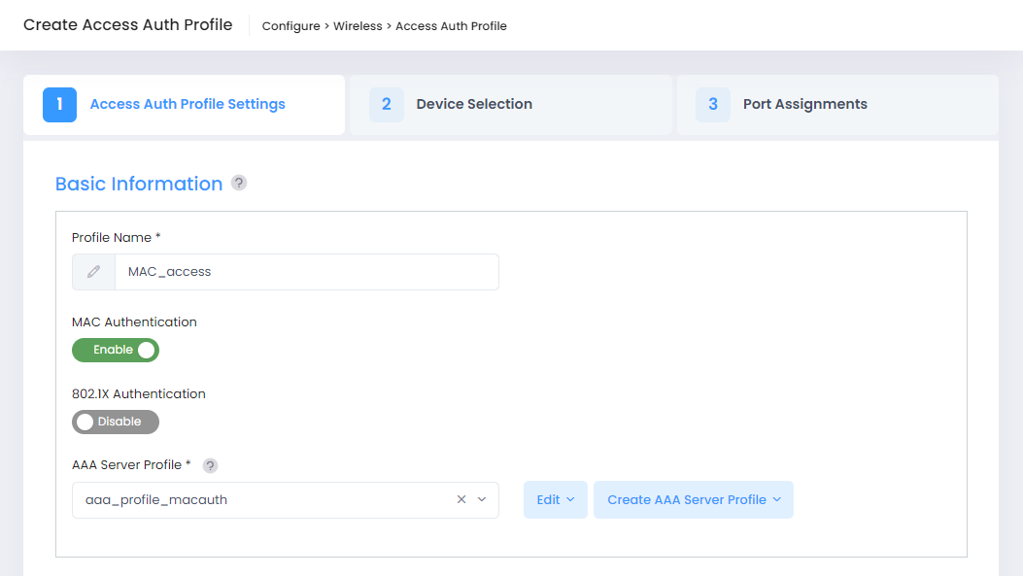Open the Configure breadcrumb link
Viewport: 1023px width, 576px height.
point(291,26)
